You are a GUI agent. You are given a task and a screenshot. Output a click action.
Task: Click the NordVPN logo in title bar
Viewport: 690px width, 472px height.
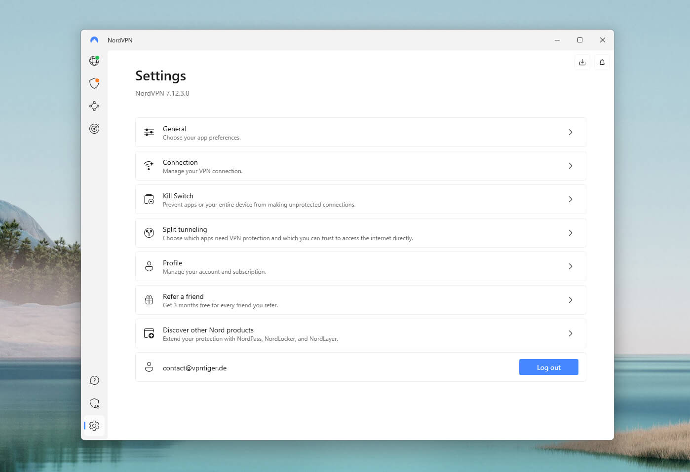point(94,40)
